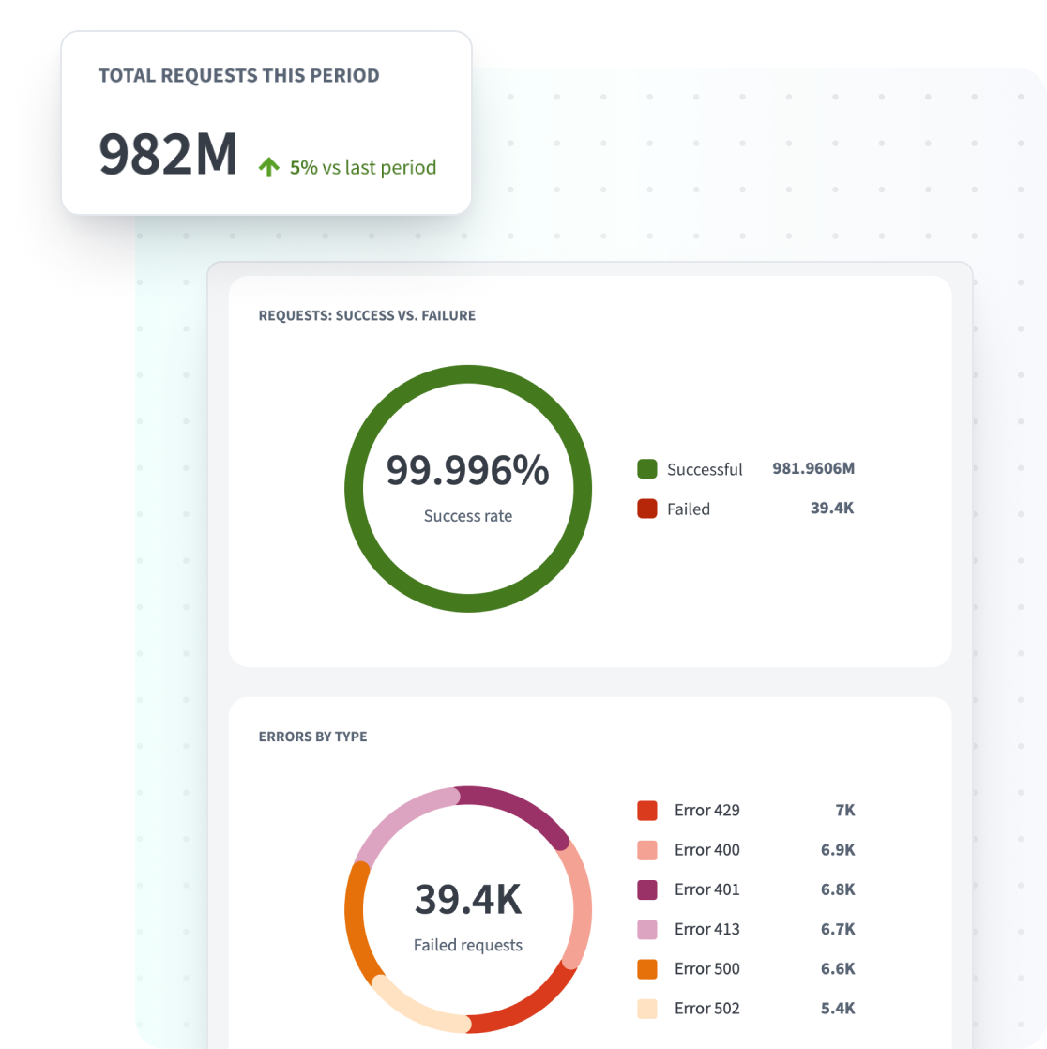Click the green upward trend arrow icon
The height and width of the screenshot is (1049, 1047).
[x=269, y=167]
